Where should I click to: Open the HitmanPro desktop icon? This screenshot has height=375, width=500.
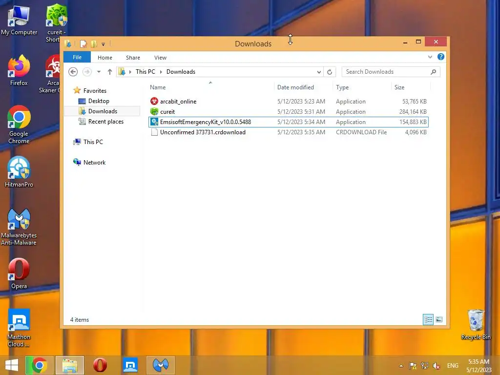[19, 171]
